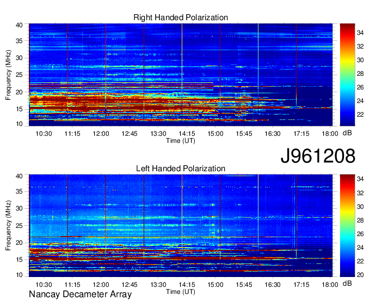Select the large "J961208" observation label

[x=318, y=156]
